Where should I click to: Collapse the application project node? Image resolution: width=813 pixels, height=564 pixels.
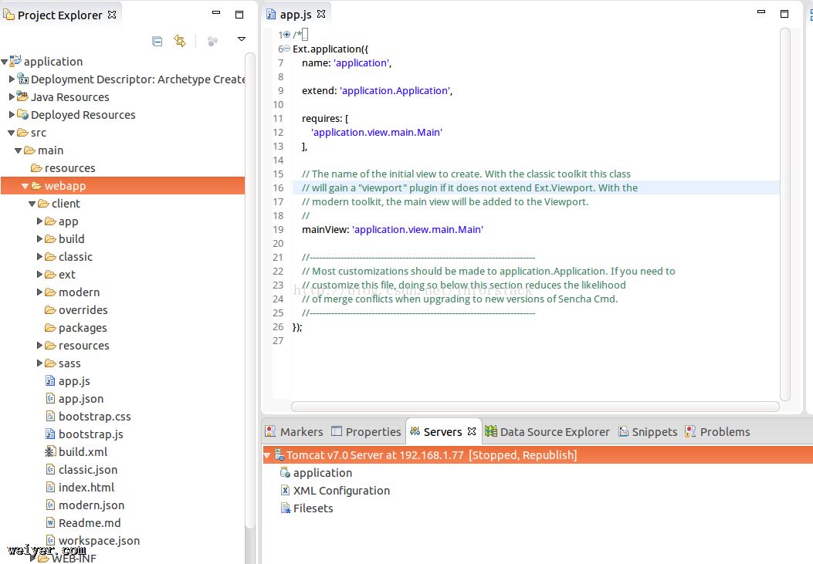(x=5, y=62)
